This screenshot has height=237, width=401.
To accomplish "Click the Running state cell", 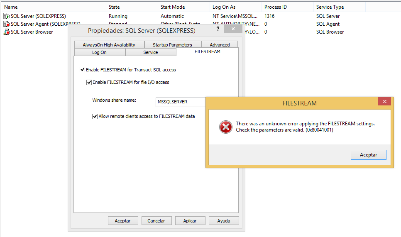I will [118, 16].
